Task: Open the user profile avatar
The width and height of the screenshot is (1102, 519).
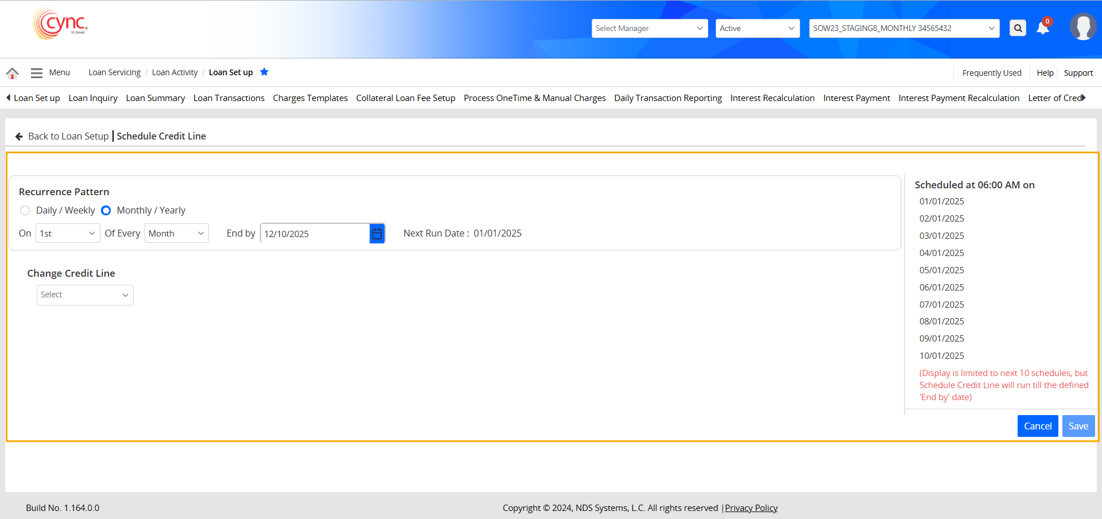Action: pos(1082,27)
